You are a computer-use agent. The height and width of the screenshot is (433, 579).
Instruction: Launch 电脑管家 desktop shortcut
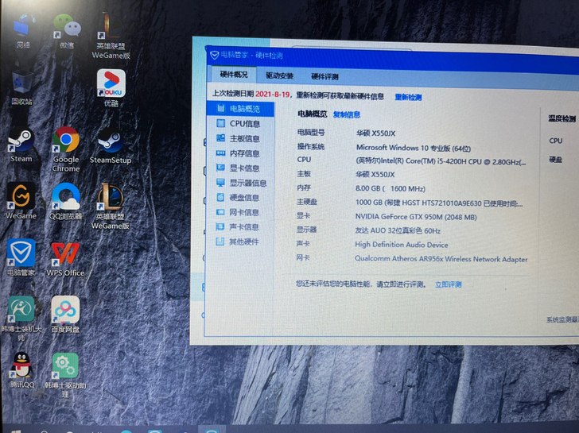[x=21, y=257]
